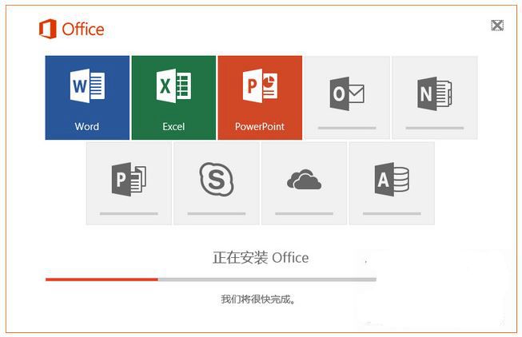Select the Skype for Business tile
This screenshot has height=337, width=522.
(217, 184)
